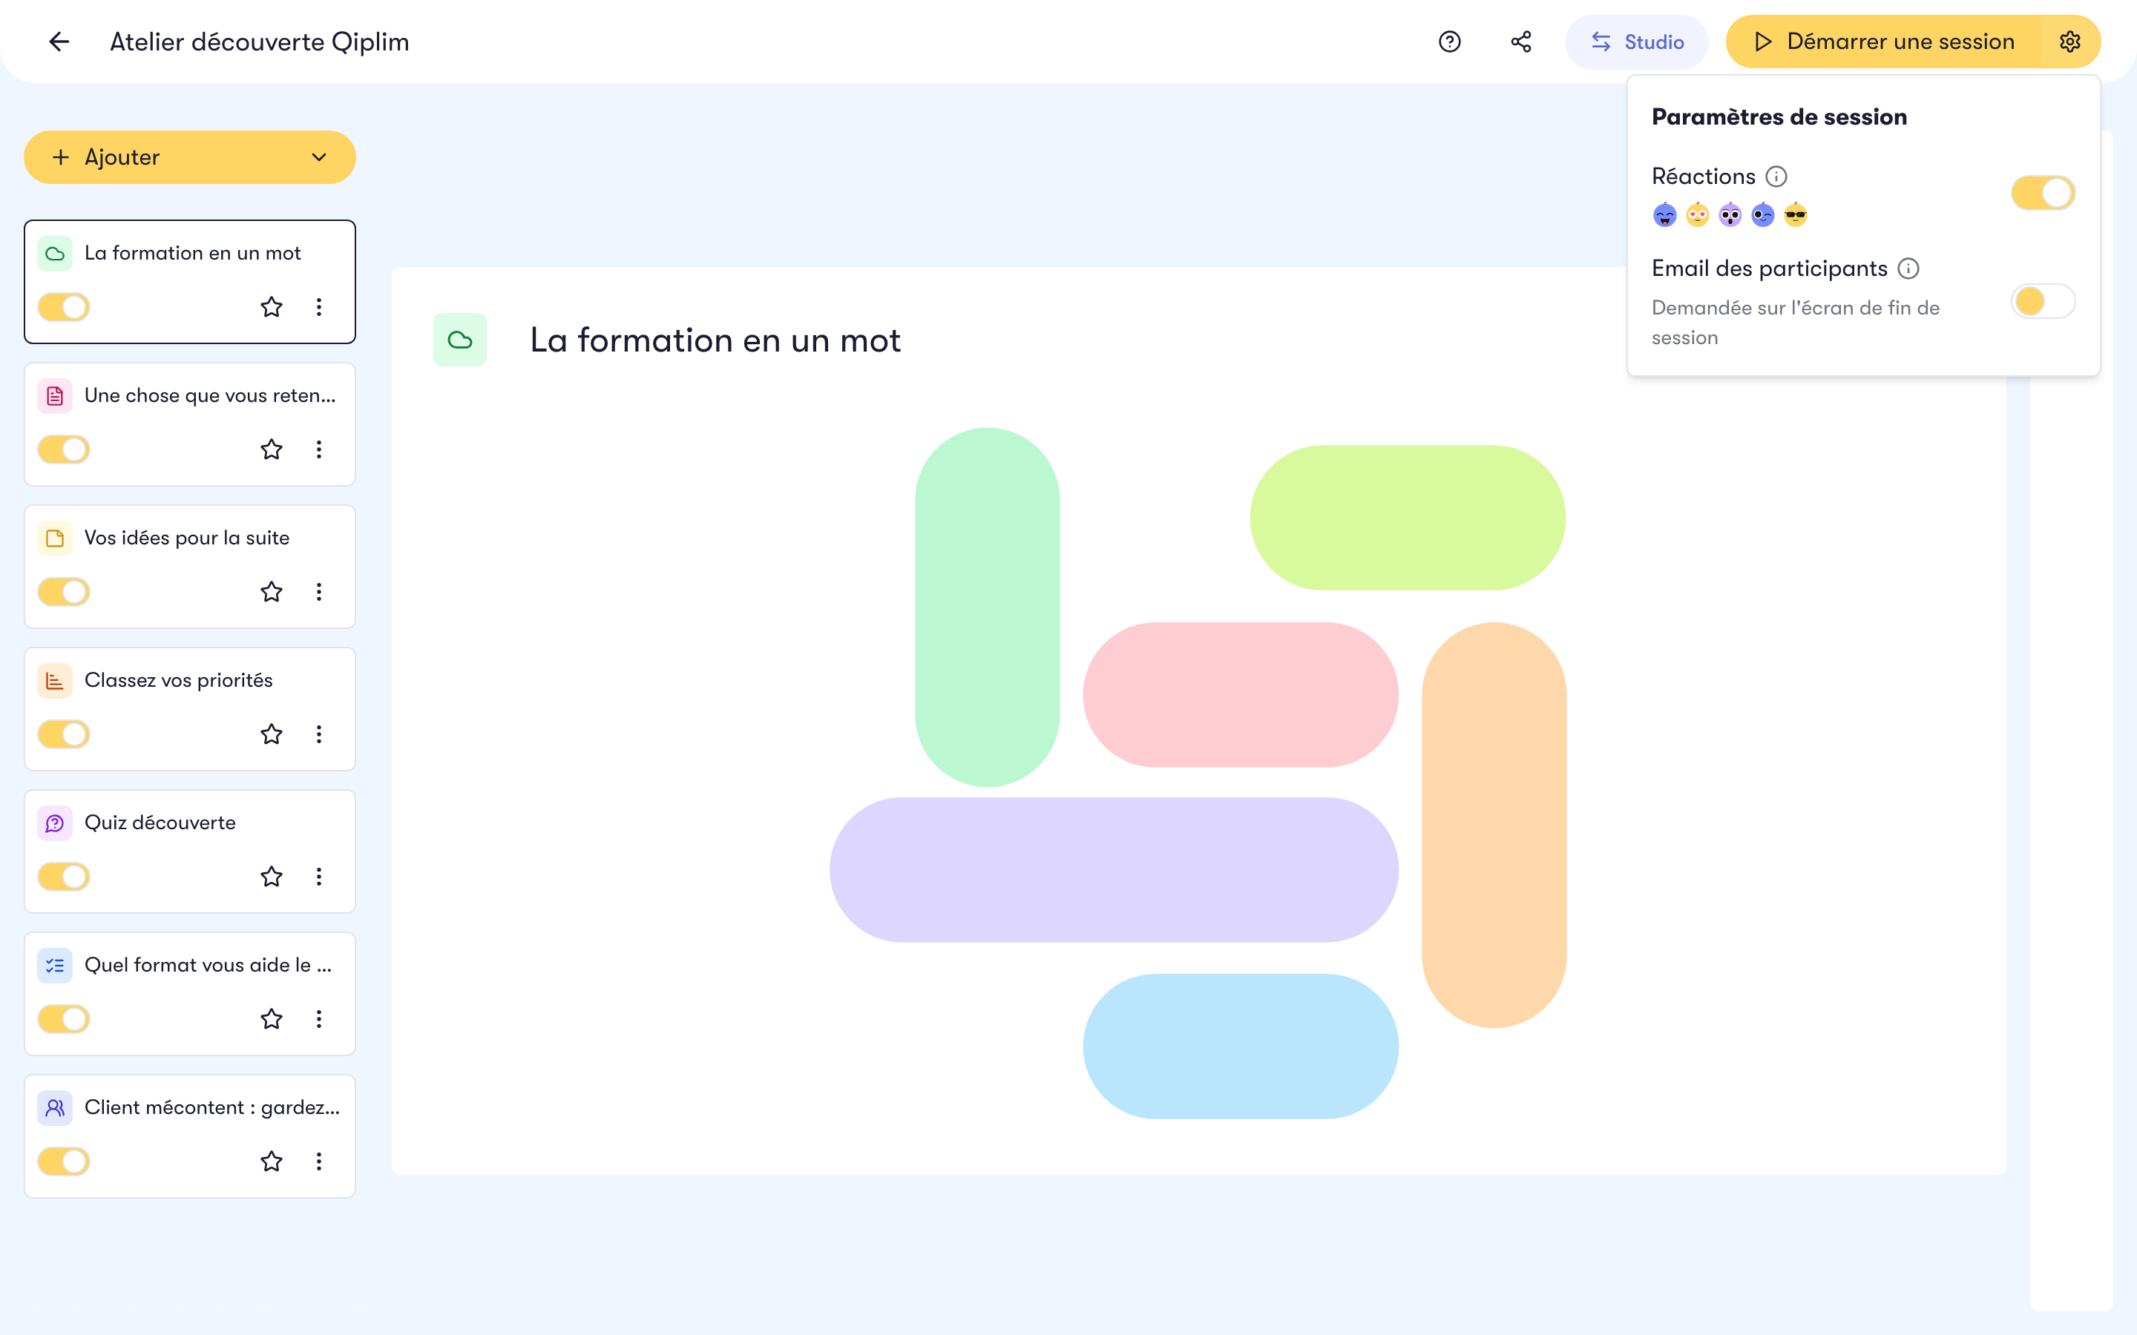
Task: Click the sunglasses reaction emoji
Action: [1795, 214]
